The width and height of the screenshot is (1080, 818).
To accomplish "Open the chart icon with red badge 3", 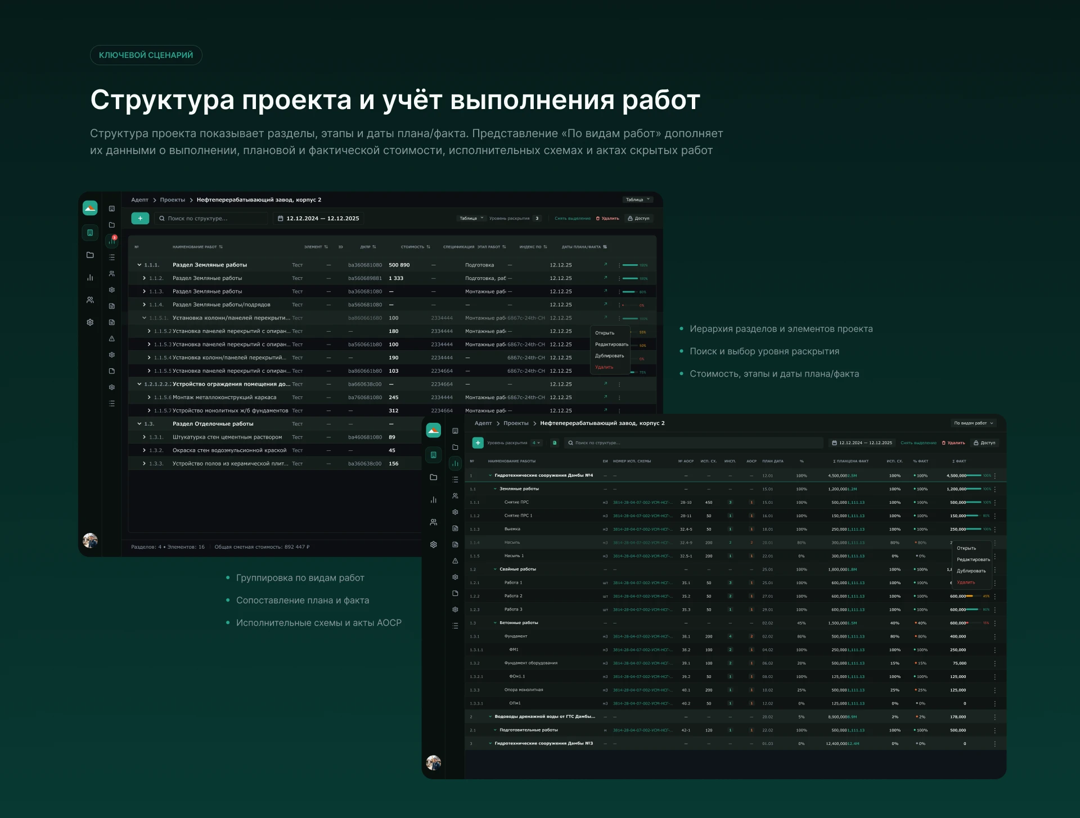I will coord(112,241).
